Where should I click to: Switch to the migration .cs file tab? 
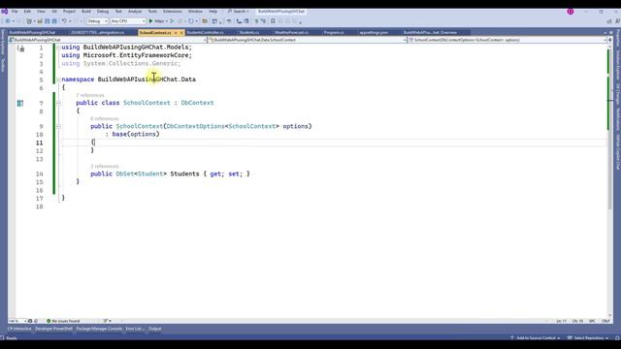97,32
